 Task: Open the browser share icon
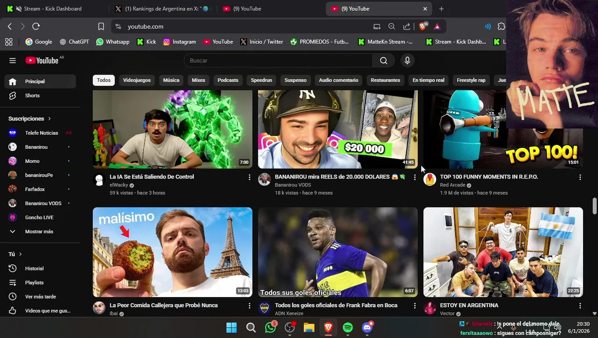[407, 26]
